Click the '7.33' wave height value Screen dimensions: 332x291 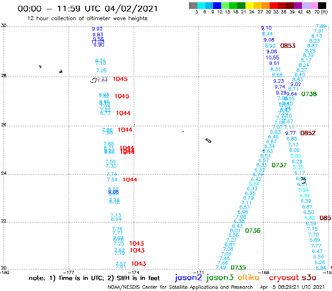pyautogui.click(x=111, y=166)
